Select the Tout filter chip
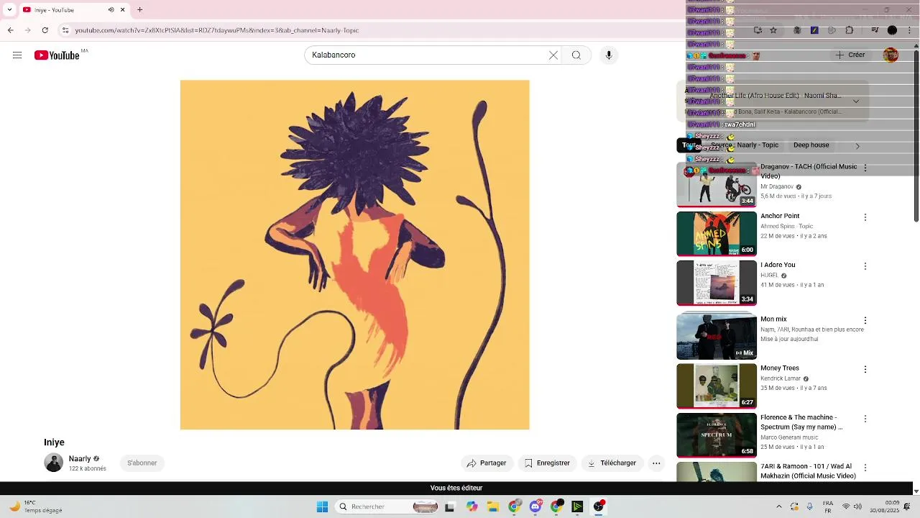This screenshot has height=518, width=920. tap(689, 145)
